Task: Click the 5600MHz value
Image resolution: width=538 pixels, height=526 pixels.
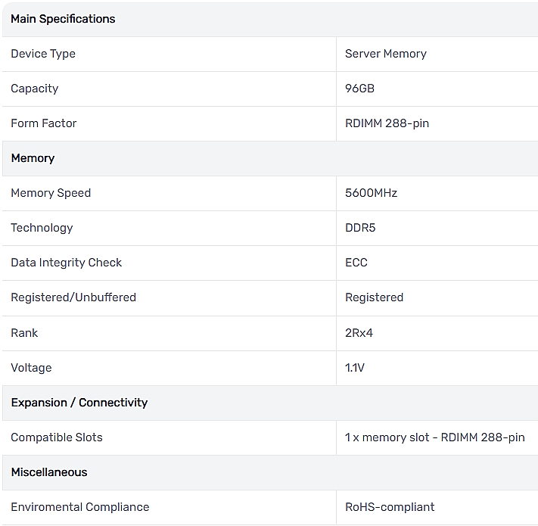Action: pyautogui.click(x=372, y=193)
